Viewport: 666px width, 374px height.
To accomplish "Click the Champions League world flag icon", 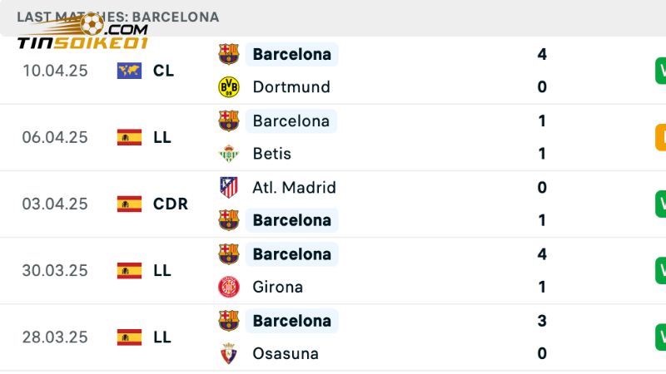I will [129, 71].
